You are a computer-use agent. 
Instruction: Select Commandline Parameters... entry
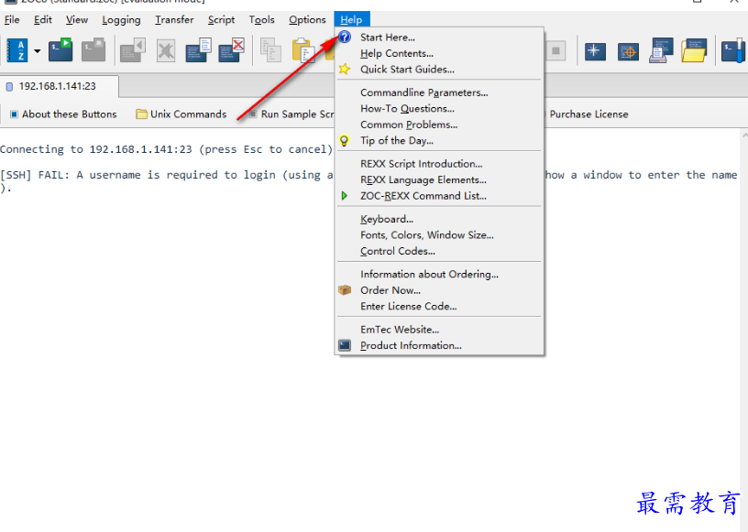tap(439, 92)
